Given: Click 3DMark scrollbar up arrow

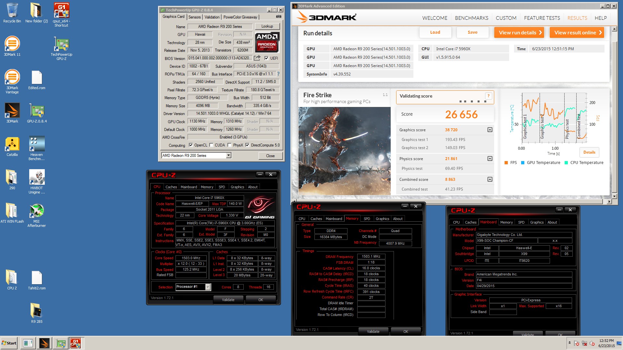Looking at the screenshot, I should tap(614, 29).
